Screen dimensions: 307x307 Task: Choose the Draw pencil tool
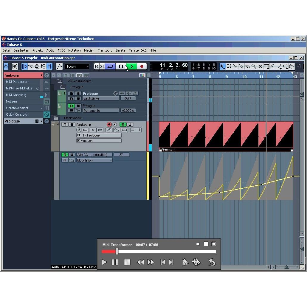[272, 66]
